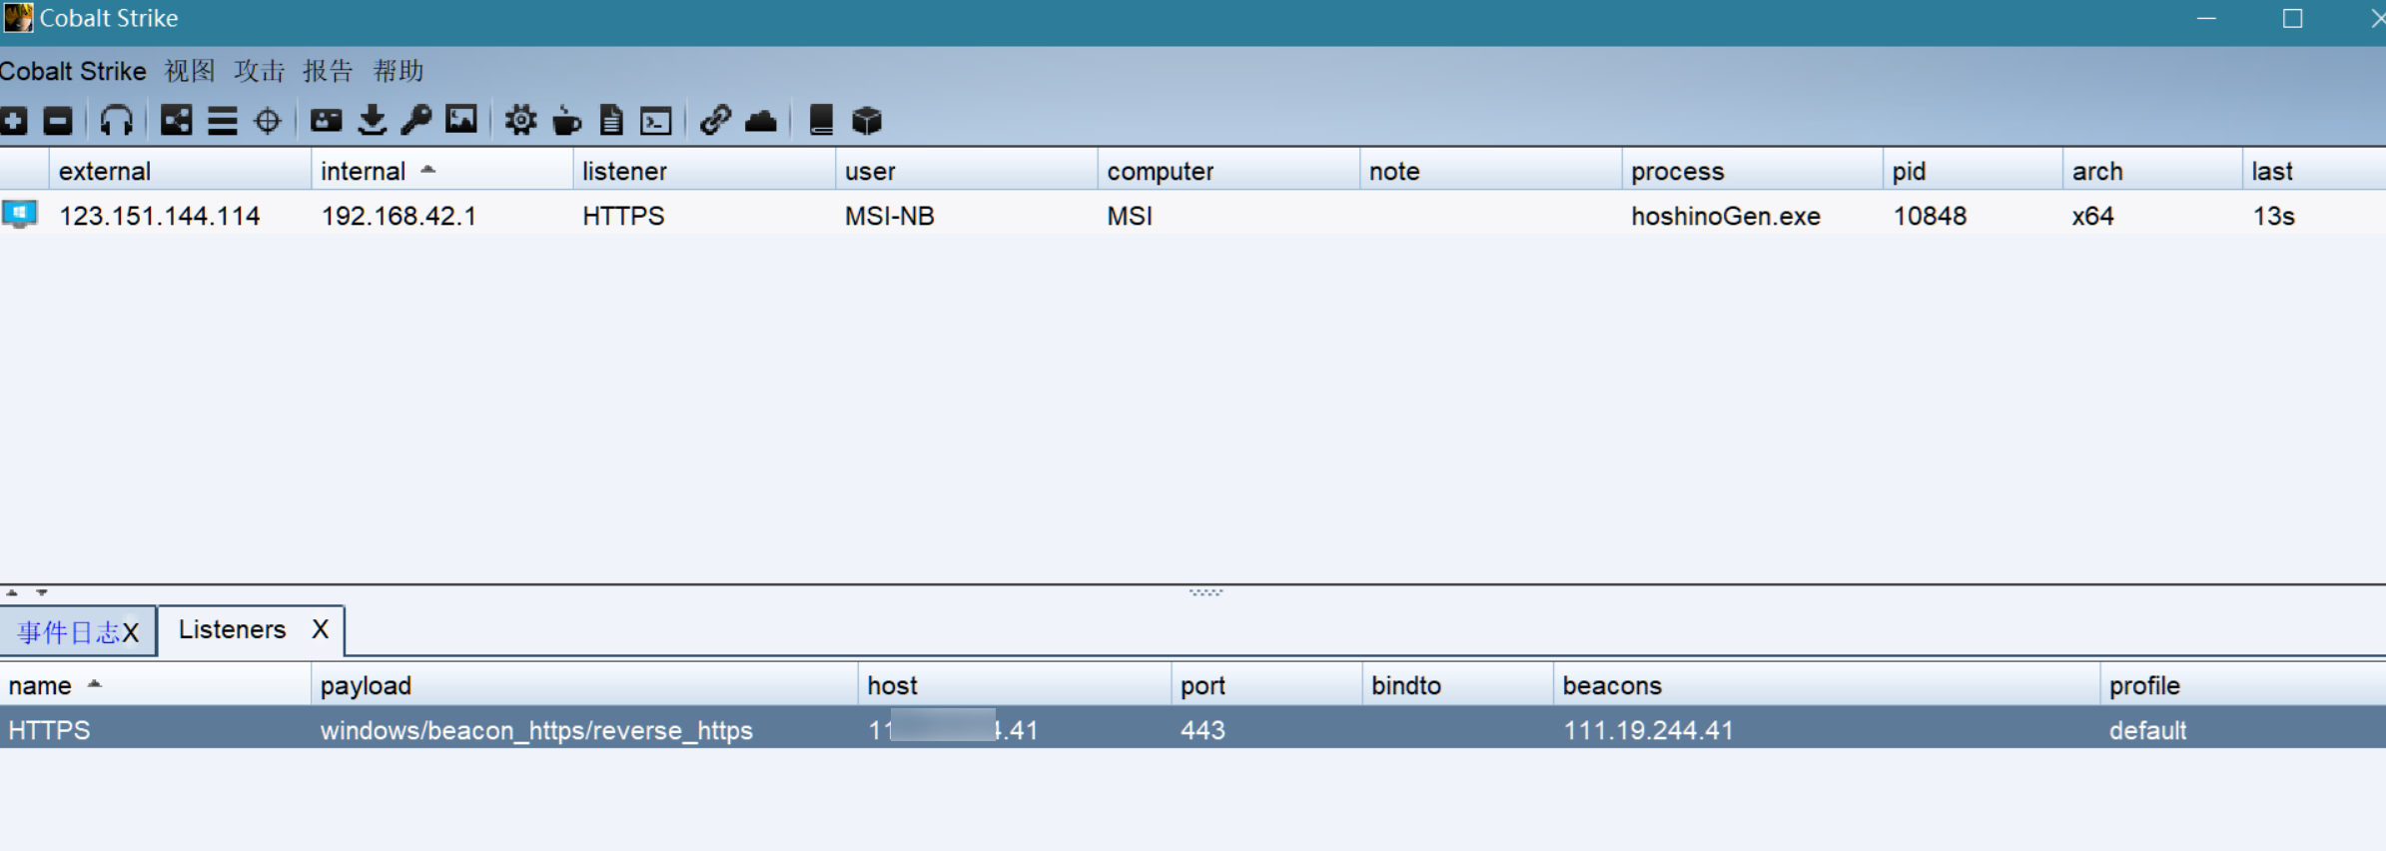Open Java signed applet coffee cup icon

tap(566, 121)
